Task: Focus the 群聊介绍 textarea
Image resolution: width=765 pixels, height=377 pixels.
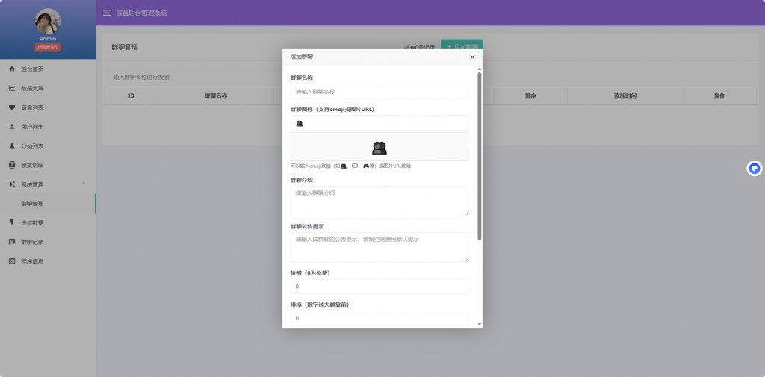Action: (379, 201)
